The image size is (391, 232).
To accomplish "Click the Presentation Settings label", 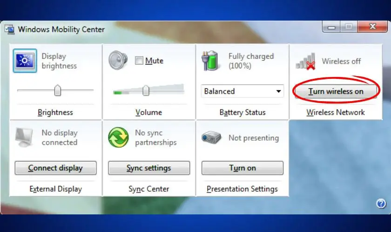I will [x=242, y=189].
